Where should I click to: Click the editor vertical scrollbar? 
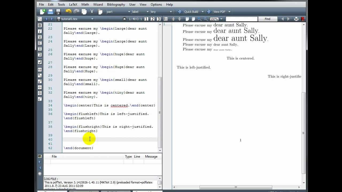point(160,113)
